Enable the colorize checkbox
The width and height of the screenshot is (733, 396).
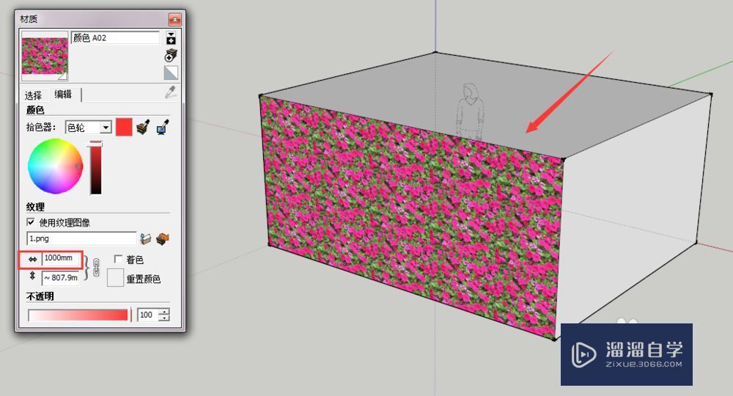coord(118,259)
